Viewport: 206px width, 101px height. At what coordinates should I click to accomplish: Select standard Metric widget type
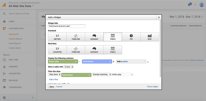(57, 37)
